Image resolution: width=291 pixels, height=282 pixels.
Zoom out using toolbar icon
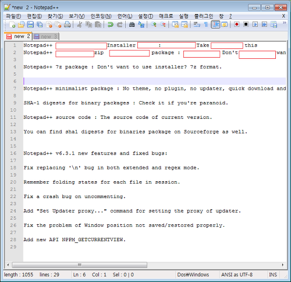point(163,24)
